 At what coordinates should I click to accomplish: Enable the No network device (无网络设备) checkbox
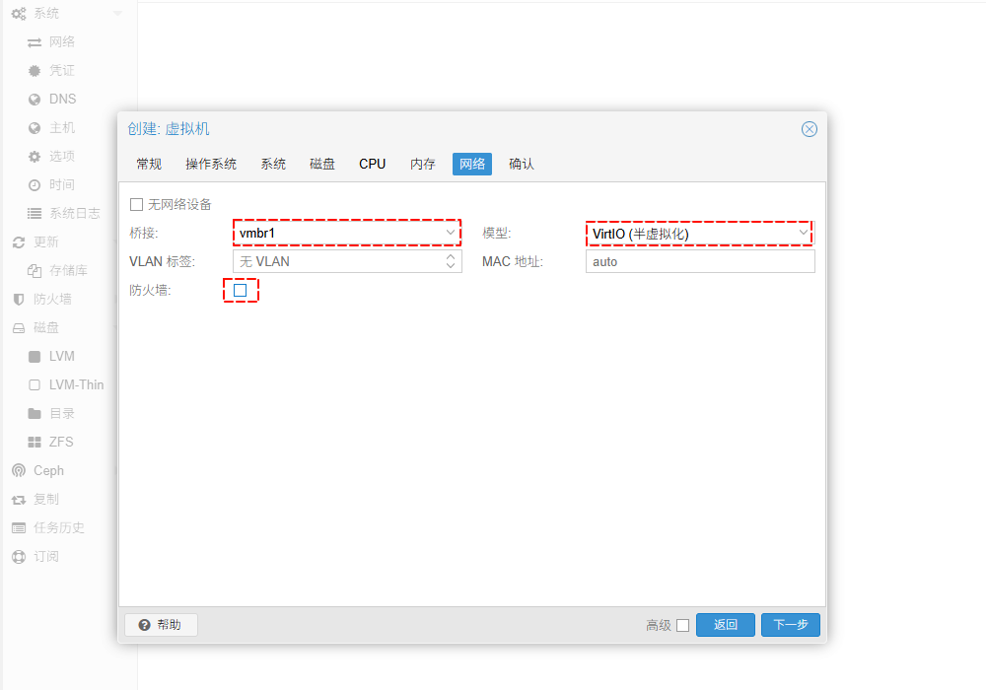click(137, 204)
